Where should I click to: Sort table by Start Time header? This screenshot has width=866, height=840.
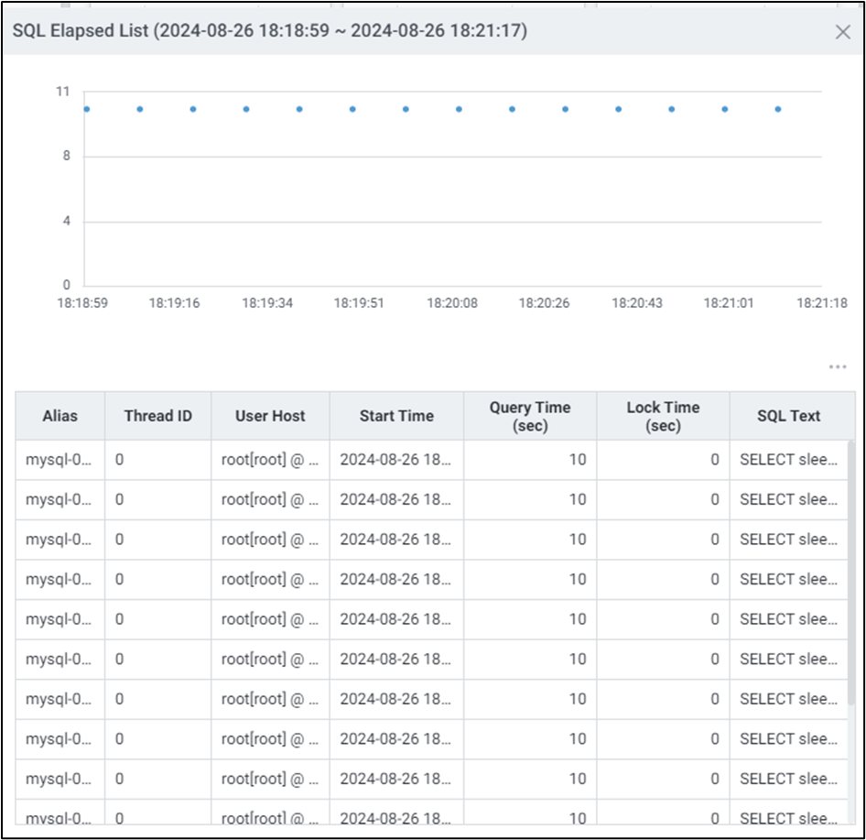pos(396,416)
